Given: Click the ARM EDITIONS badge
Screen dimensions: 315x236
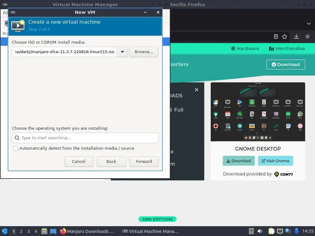Looking at the screenshot, I should (157, 219).
